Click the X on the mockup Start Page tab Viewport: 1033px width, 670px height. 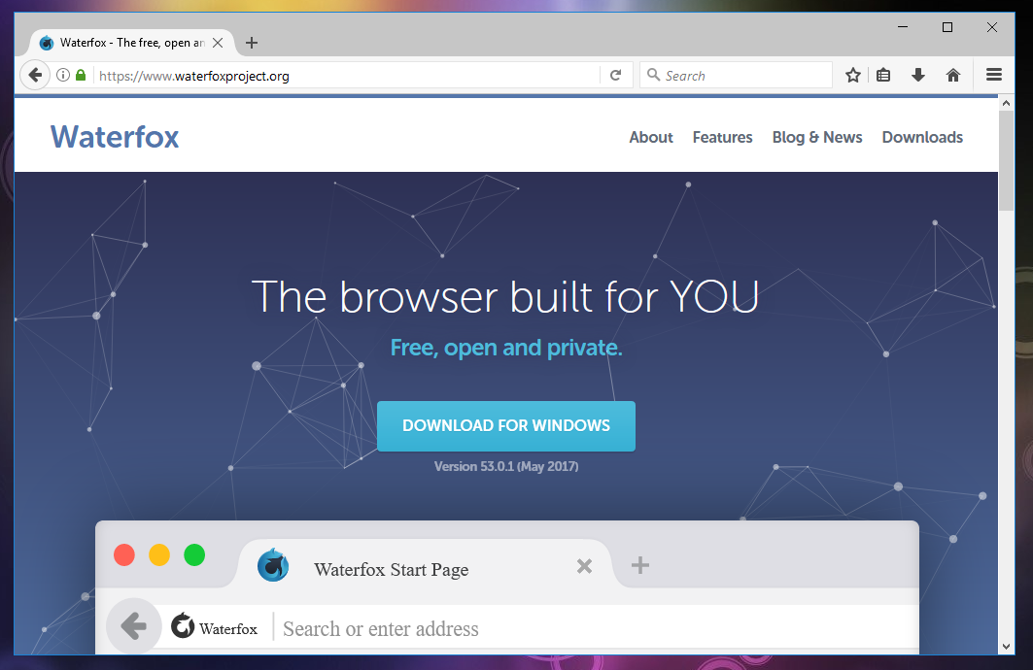click(584, 566)
